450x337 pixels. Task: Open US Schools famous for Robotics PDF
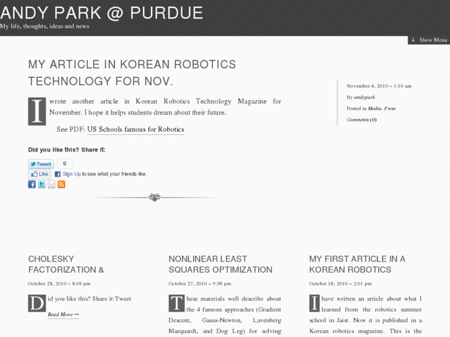(136, 129)
